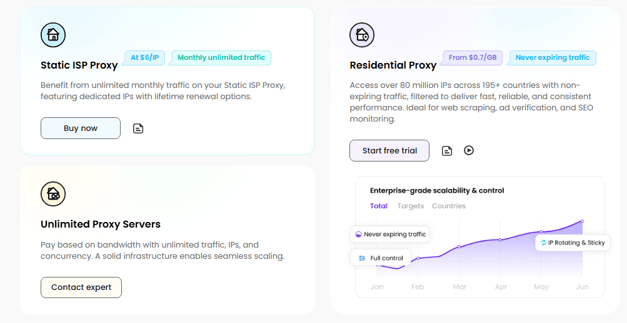
Task: Switch to the Targets chart tab
Action: pyautogui.click(x=411, y=206)
